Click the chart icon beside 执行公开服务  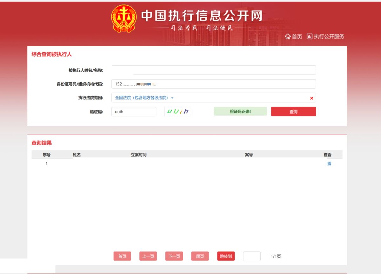click(310, 36)
